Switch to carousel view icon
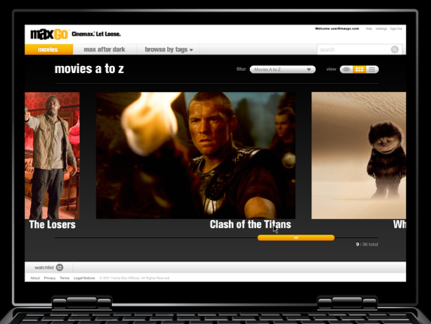The image size is (431, 324). point(346,69)
